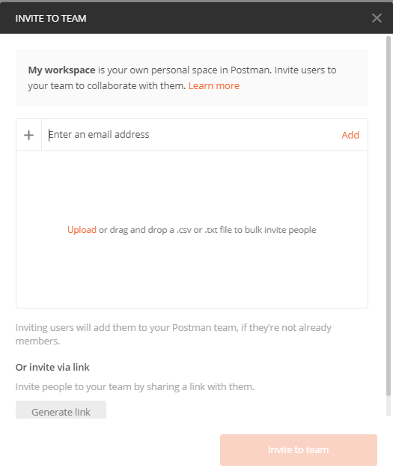Screen dimensions: 393x468
Task: Open the Learn more link
Action: tap(213, 86)
